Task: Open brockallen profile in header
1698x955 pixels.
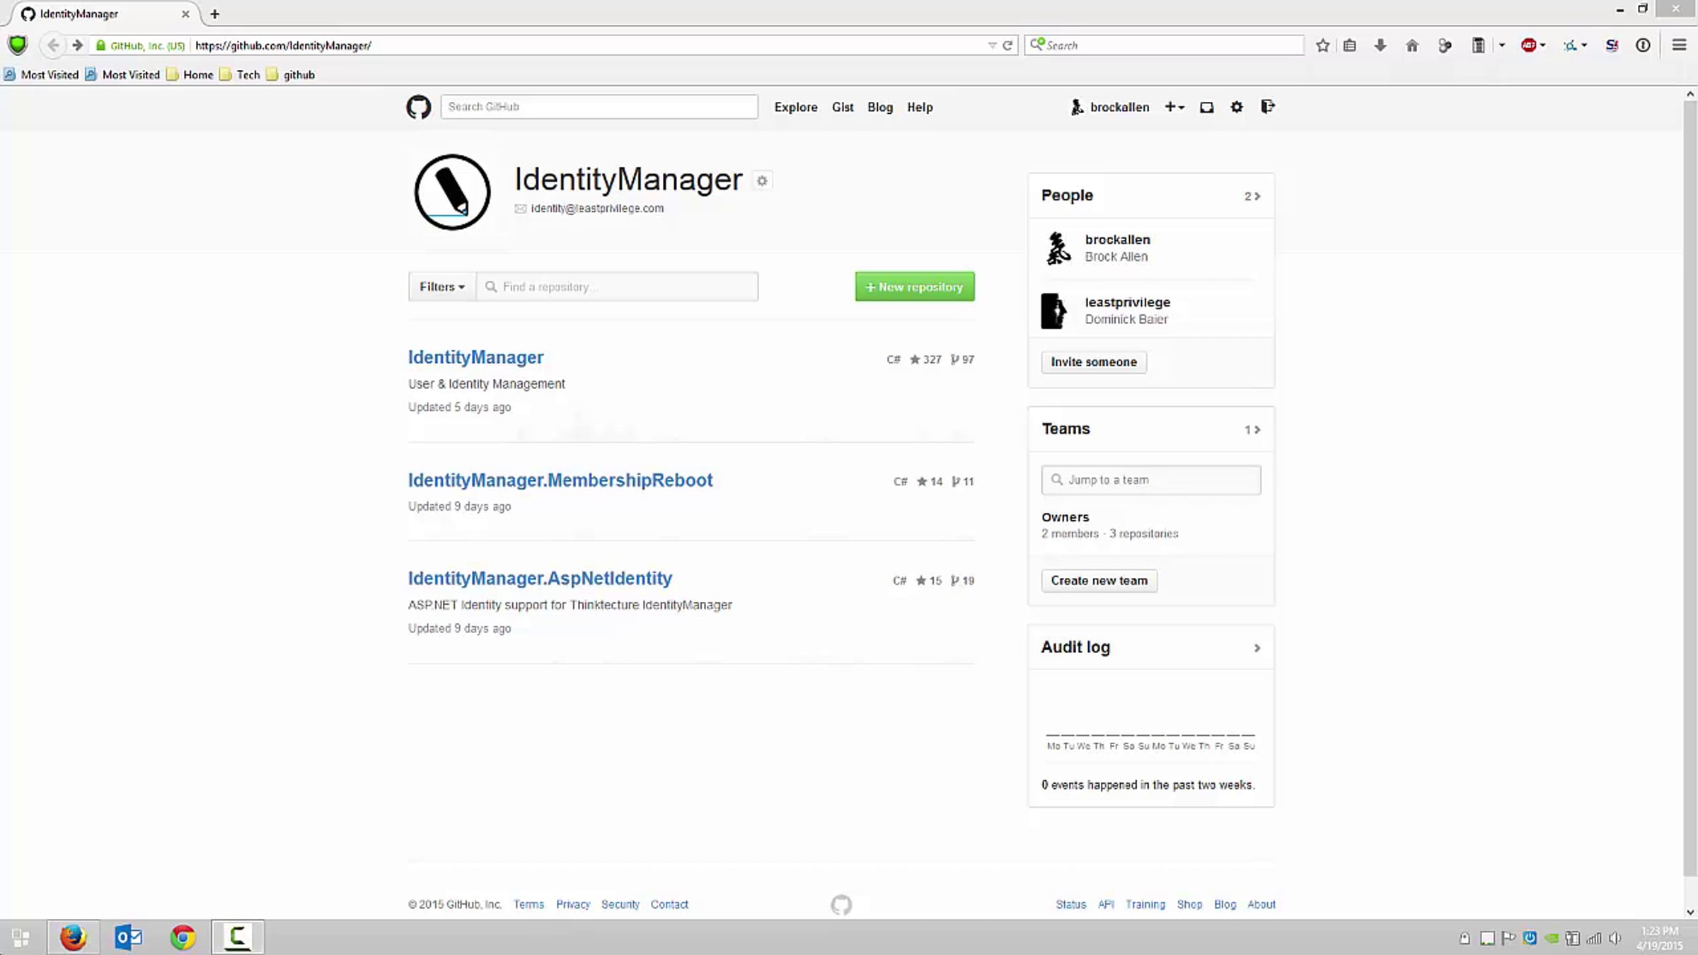Action: [1109, 107]
